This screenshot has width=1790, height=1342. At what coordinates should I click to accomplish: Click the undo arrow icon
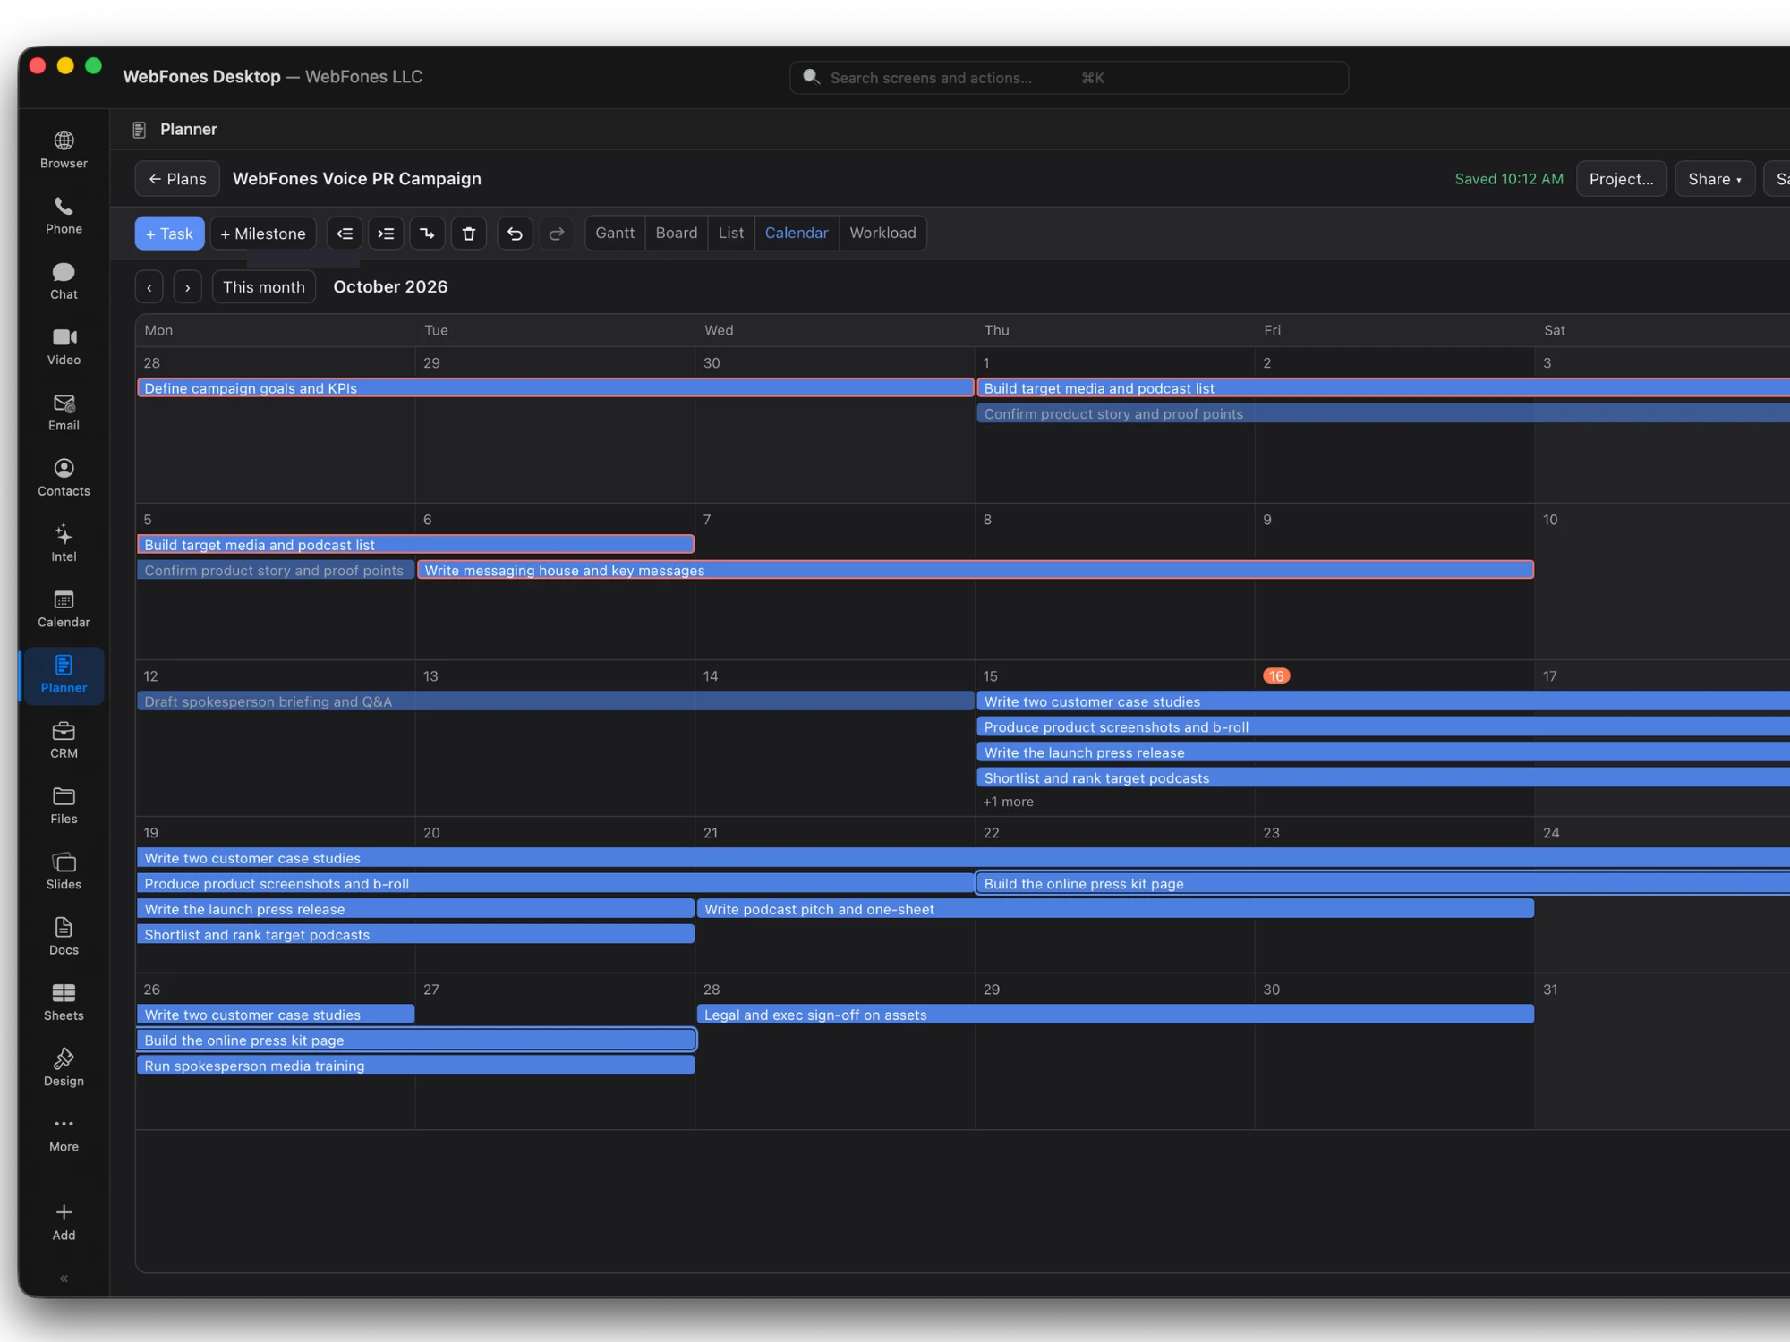coord(515,234)
